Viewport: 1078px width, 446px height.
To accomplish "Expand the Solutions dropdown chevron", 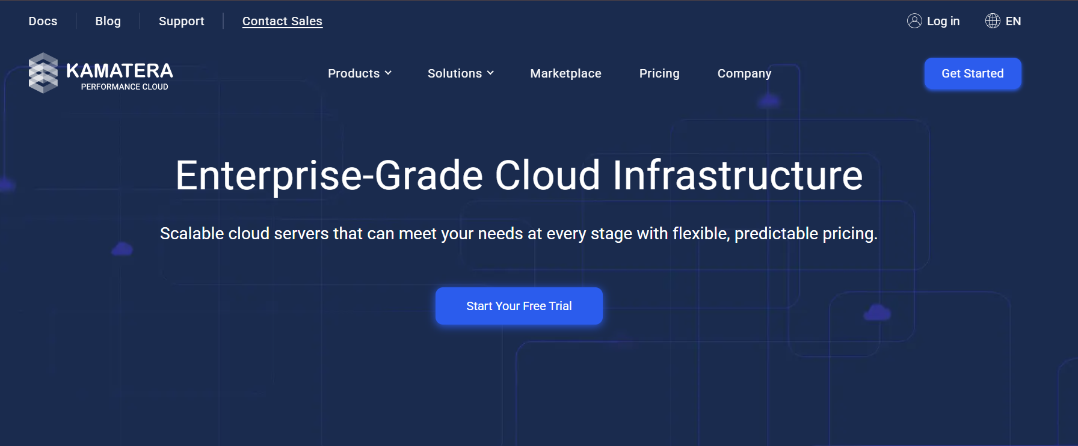I will coord(490,73).
